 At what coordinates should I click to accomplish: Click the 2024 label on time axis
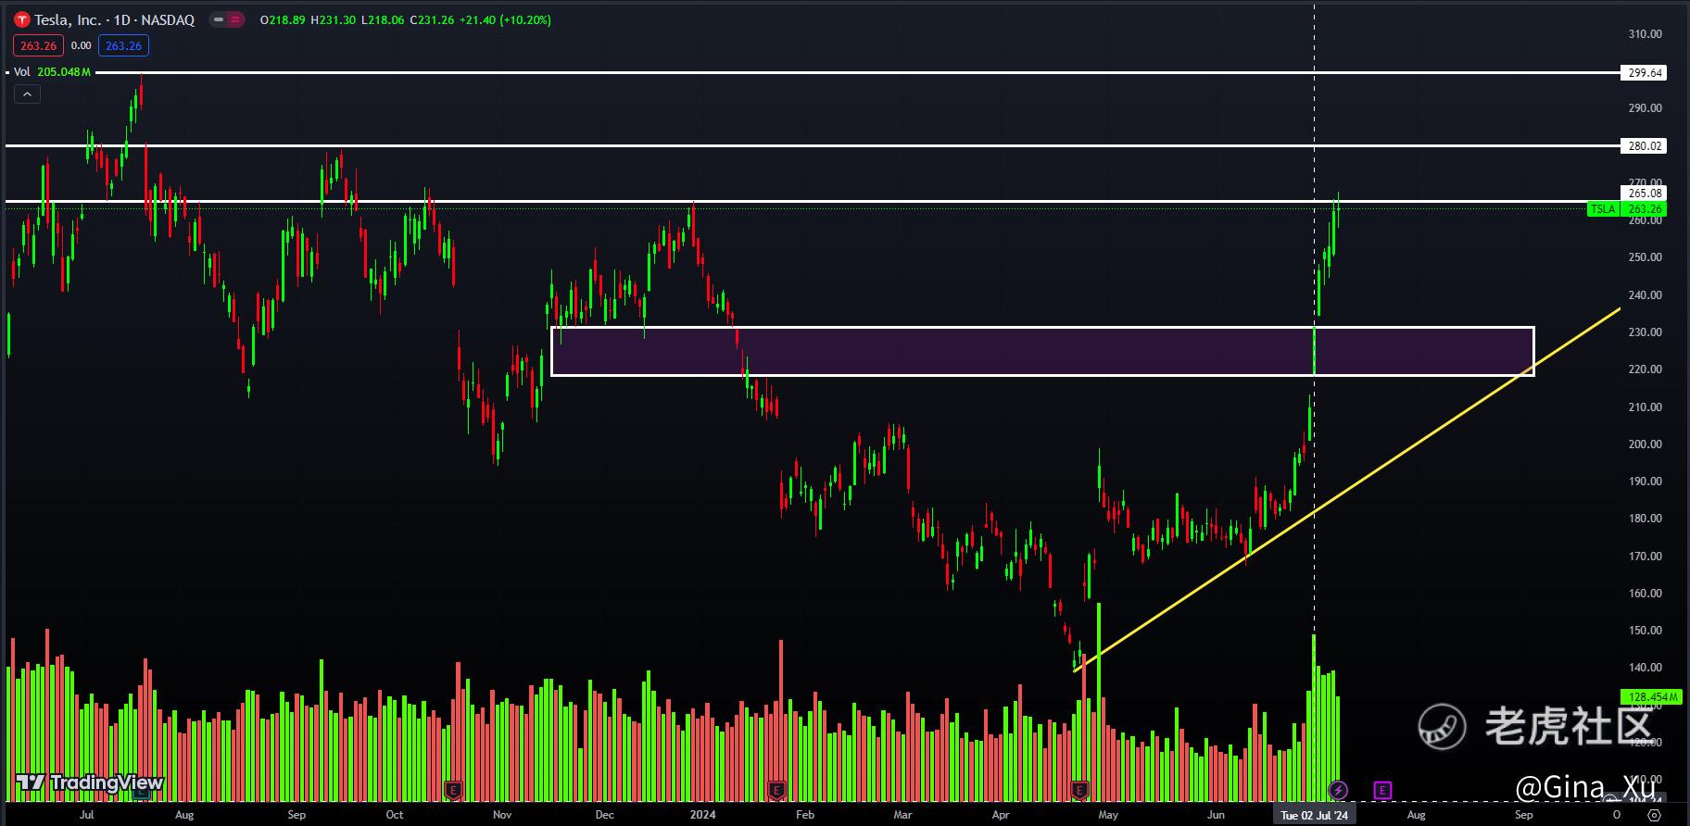(703, 815)
